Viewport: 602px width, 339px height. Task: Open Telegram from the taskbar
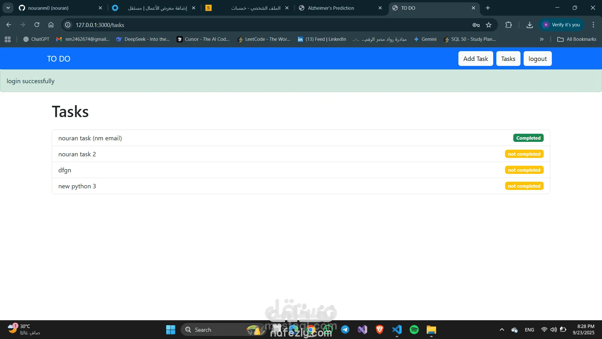click(x=345, y=330)
